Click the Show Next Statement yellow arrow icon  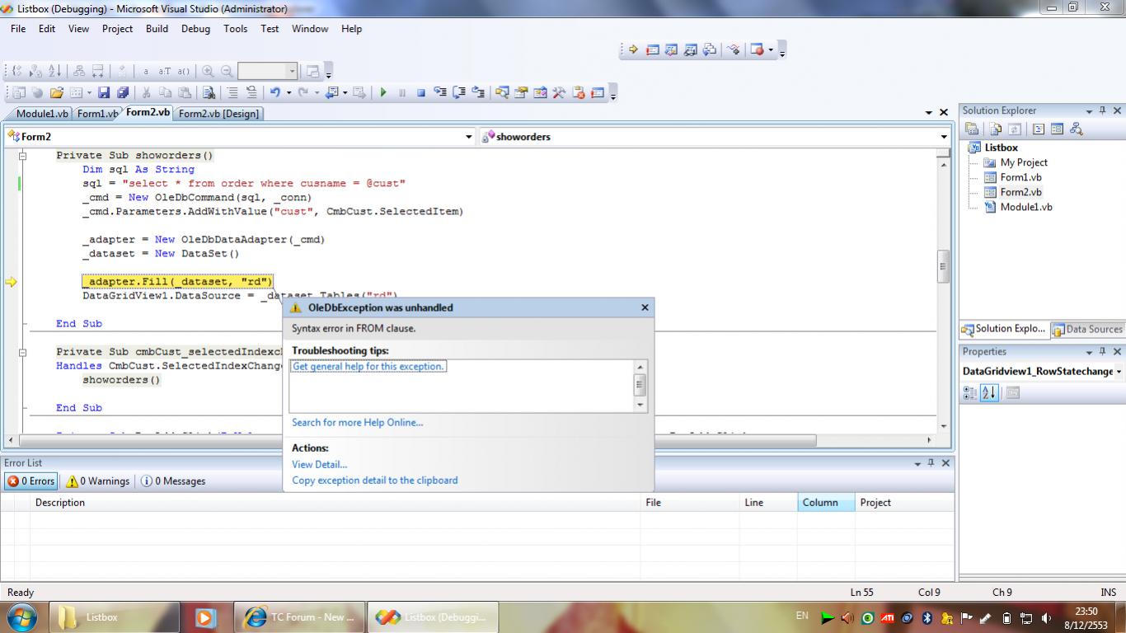point(633,49)
